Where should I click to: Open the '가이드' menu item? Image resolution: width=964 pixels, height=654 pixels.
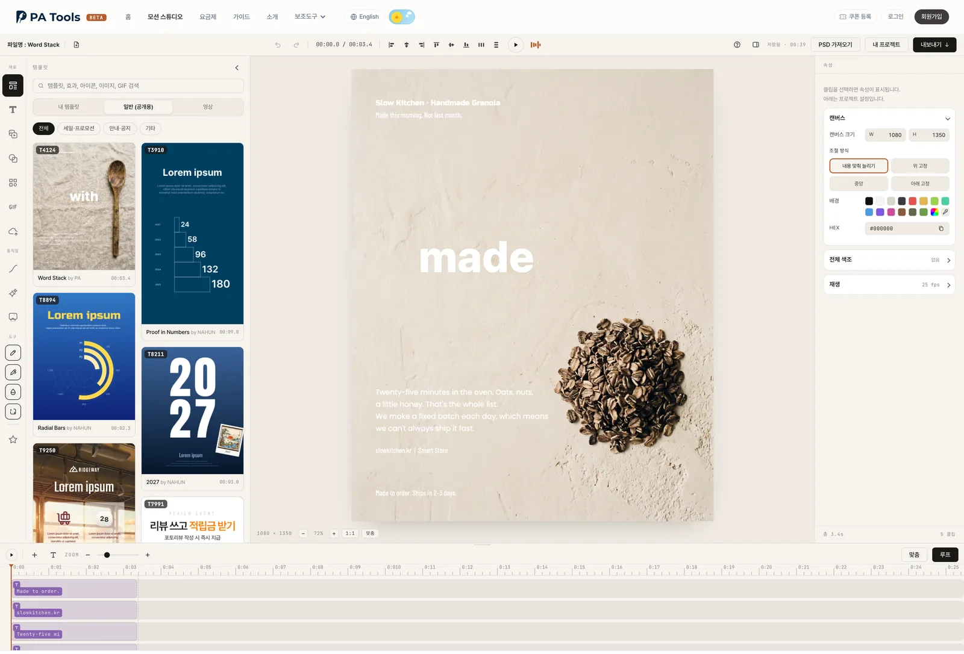point(242,17)
